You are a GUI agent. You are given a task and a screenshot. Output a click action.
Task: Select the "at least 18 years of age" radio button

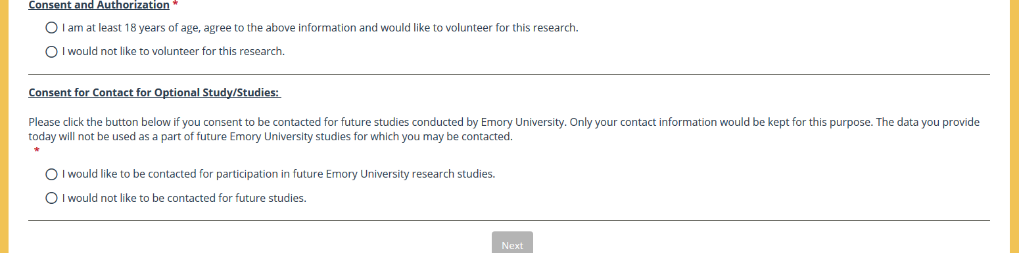click(x=52, y=28)
